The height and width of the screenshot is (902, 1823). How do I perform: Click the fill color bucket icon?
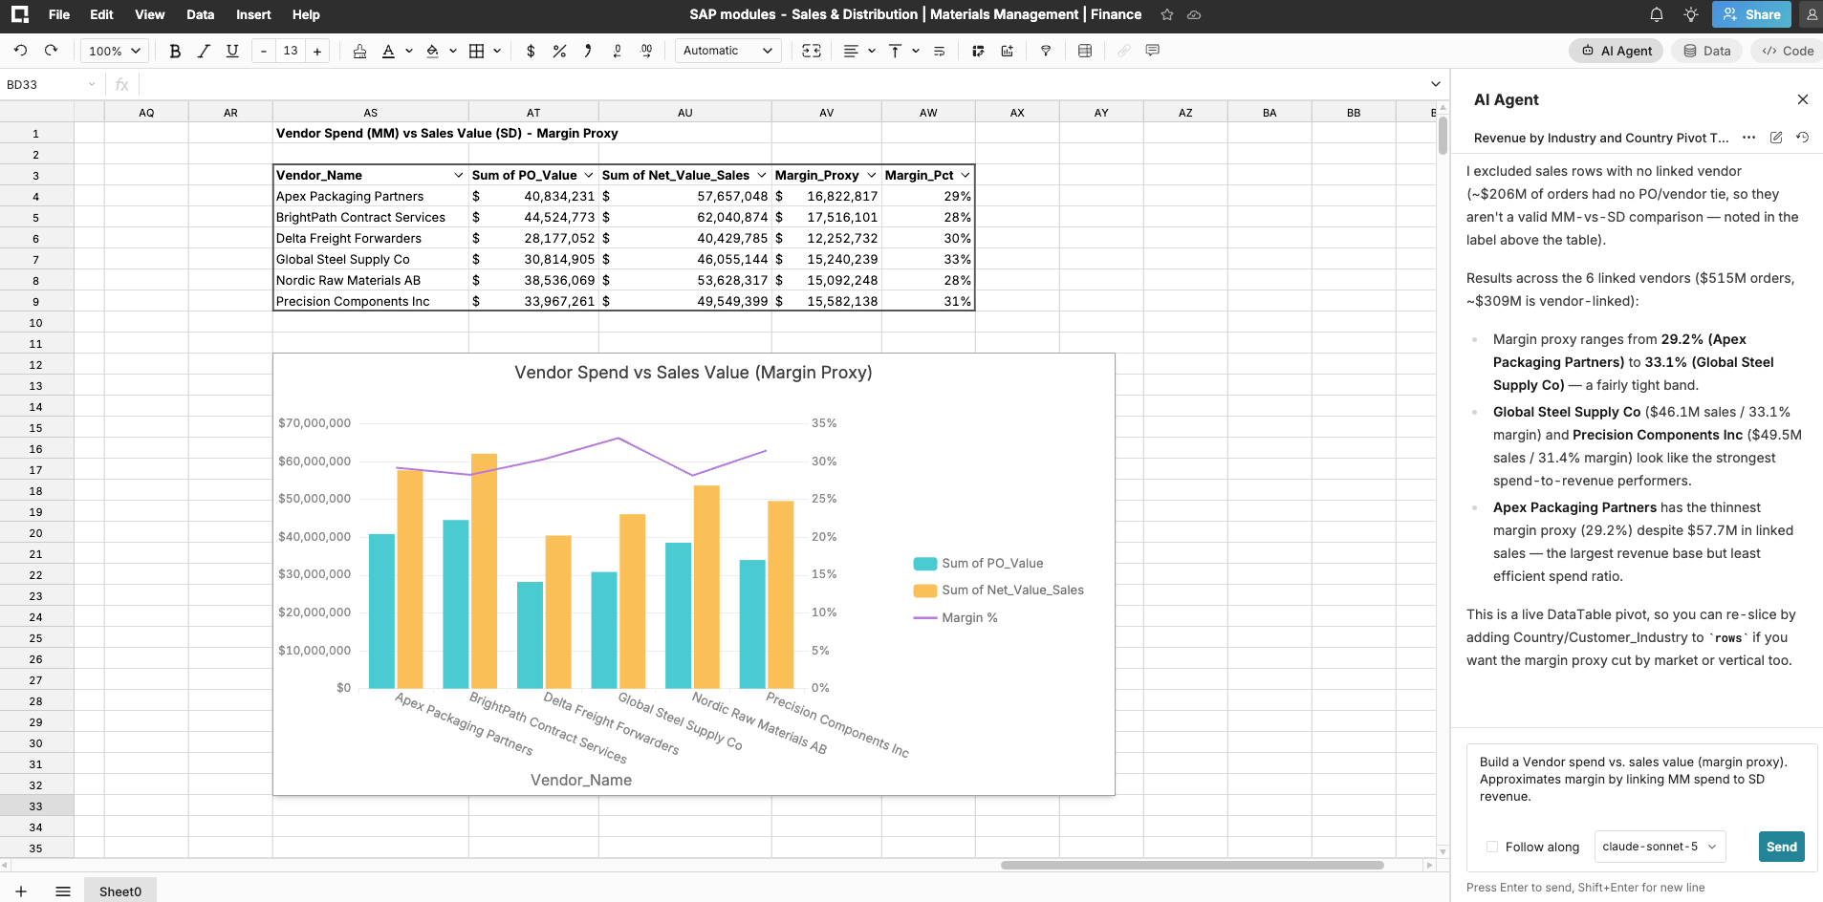(x=432, y=51)
